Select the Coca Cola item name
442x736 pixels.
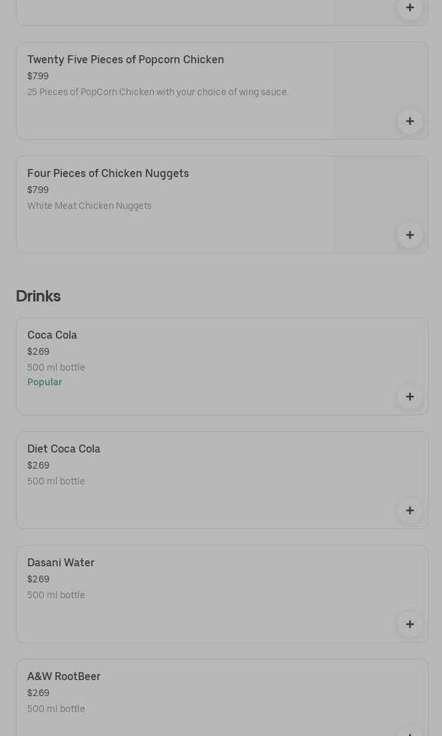tap(52, 335)
